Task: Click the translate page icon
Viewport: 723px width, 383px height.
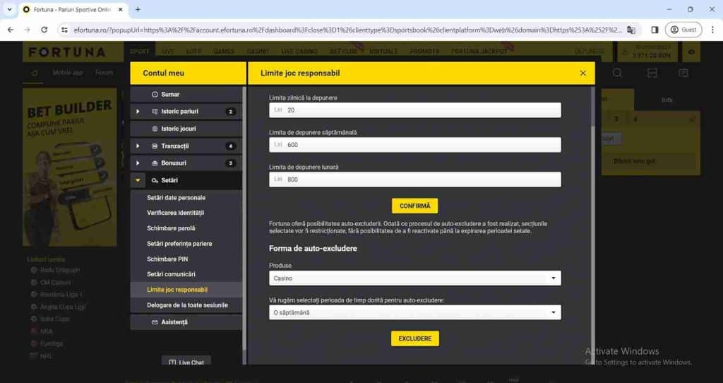Action: coord(631,30)
